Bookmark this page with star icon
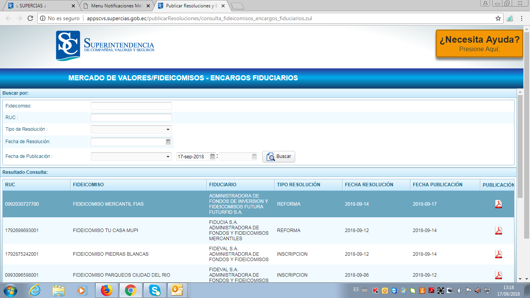This screenshot has width=530, height=298. [498, 18]
